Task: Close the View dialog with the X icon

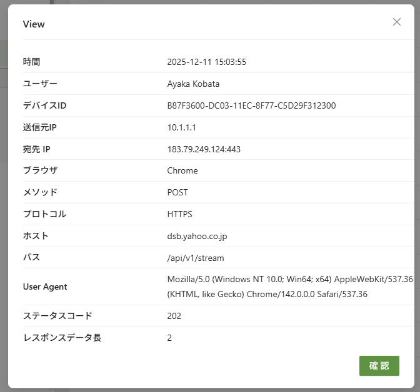Action: point(396,22)
